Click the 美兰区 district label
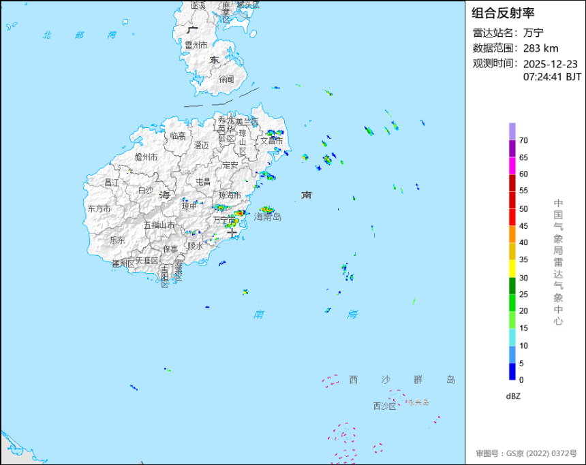This screenshot has width=586, height=465. (x=247, y=122)
